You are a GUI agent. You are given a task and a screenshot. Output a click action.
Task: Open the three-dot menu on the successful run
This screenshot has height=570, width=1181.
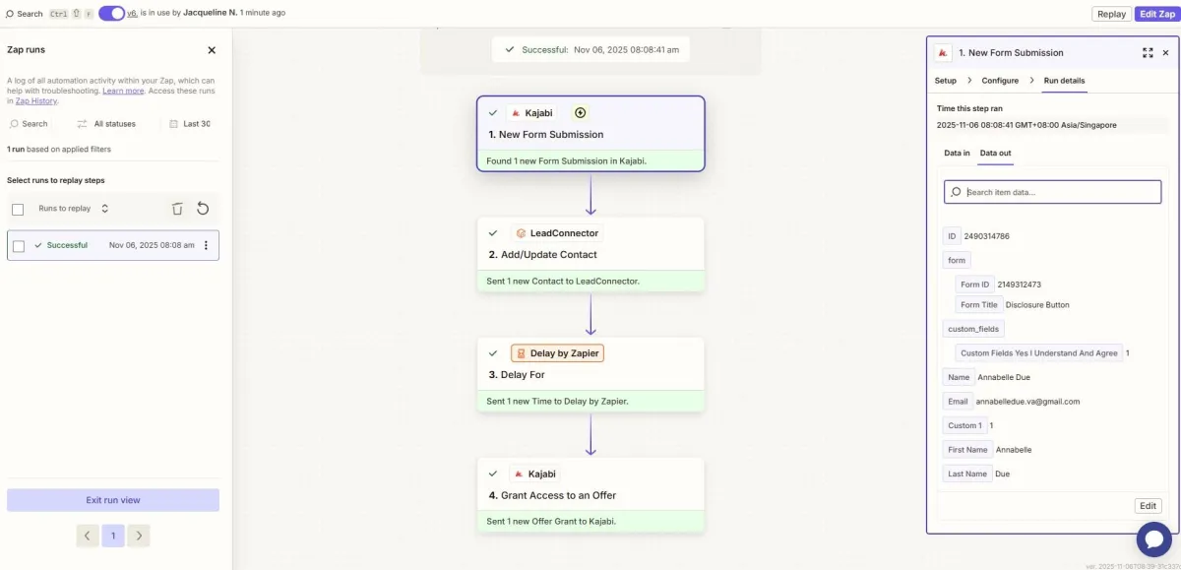point(206,245)
